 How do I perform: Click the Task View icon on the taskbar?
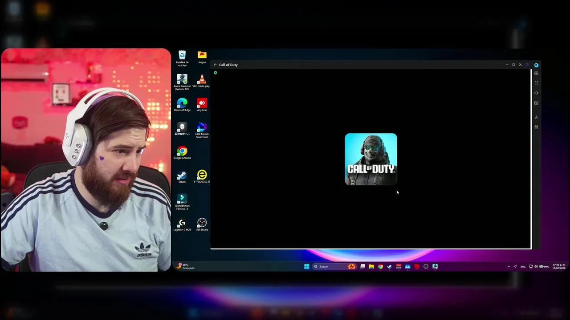coord(362,267)
